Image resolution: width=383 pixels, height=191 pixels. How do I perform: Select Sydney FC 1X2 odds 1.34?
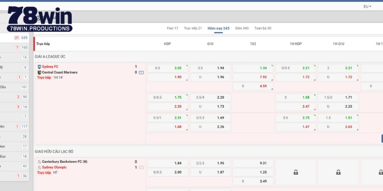click(253, 68)
